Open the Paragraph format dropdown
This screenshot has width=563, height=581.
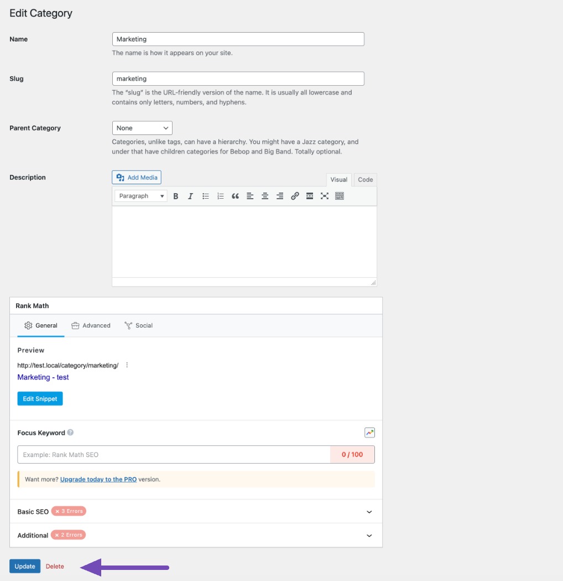(140, 196)
